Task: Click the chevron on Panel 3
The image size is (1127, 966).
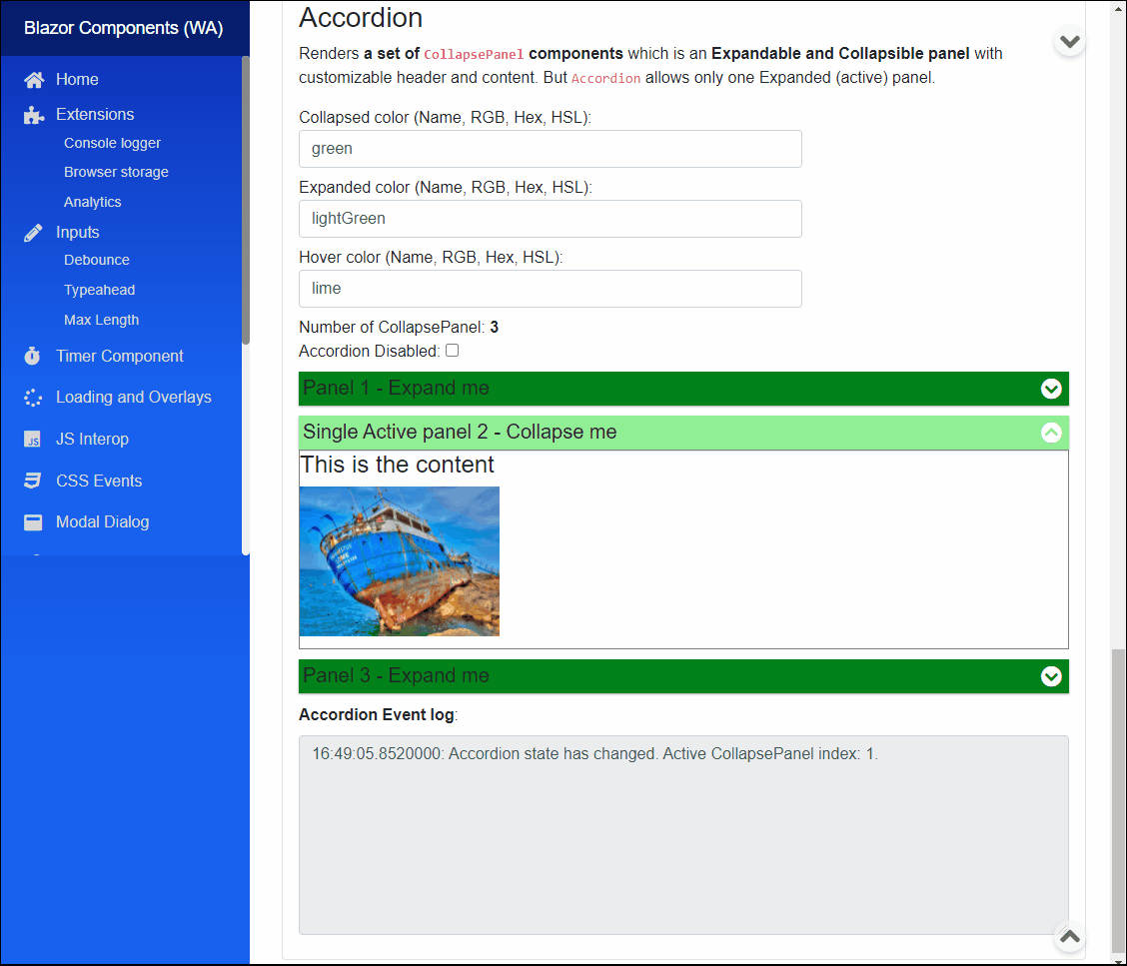Action: [1051, 676]
